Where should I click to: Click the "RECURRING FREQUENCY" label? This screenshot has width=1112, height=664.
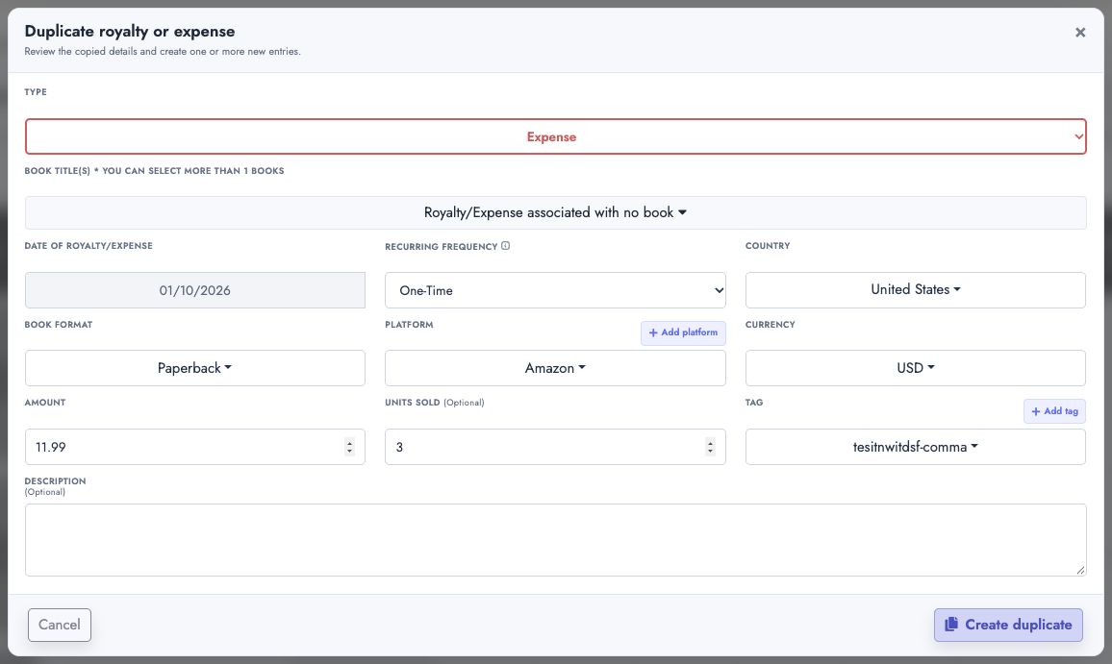tap(442, 247)
